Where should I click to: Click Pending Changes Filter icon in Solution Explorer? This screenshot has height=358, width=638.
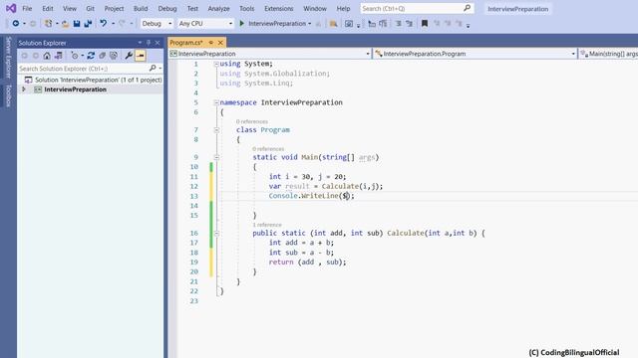point(75,56)
